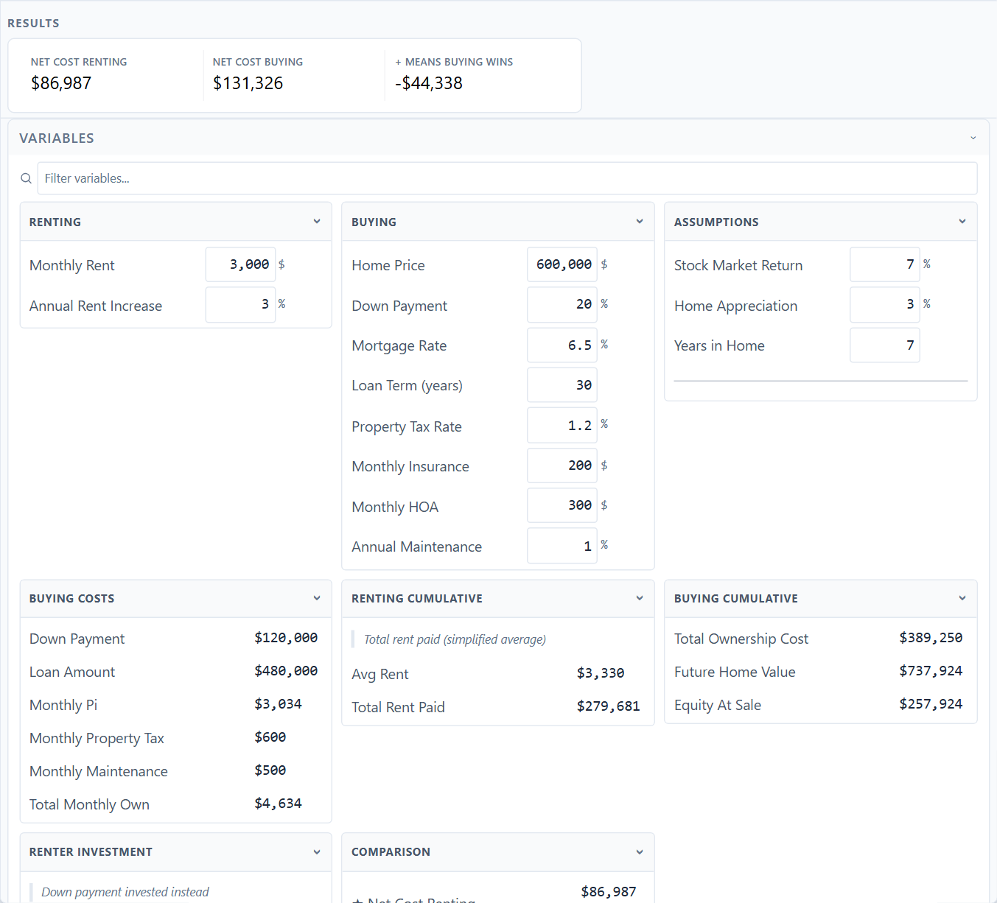This screenshot has width=997, height=903.
Task: Click the Net Cost Buying result $131,326
Action: point(248,83)
